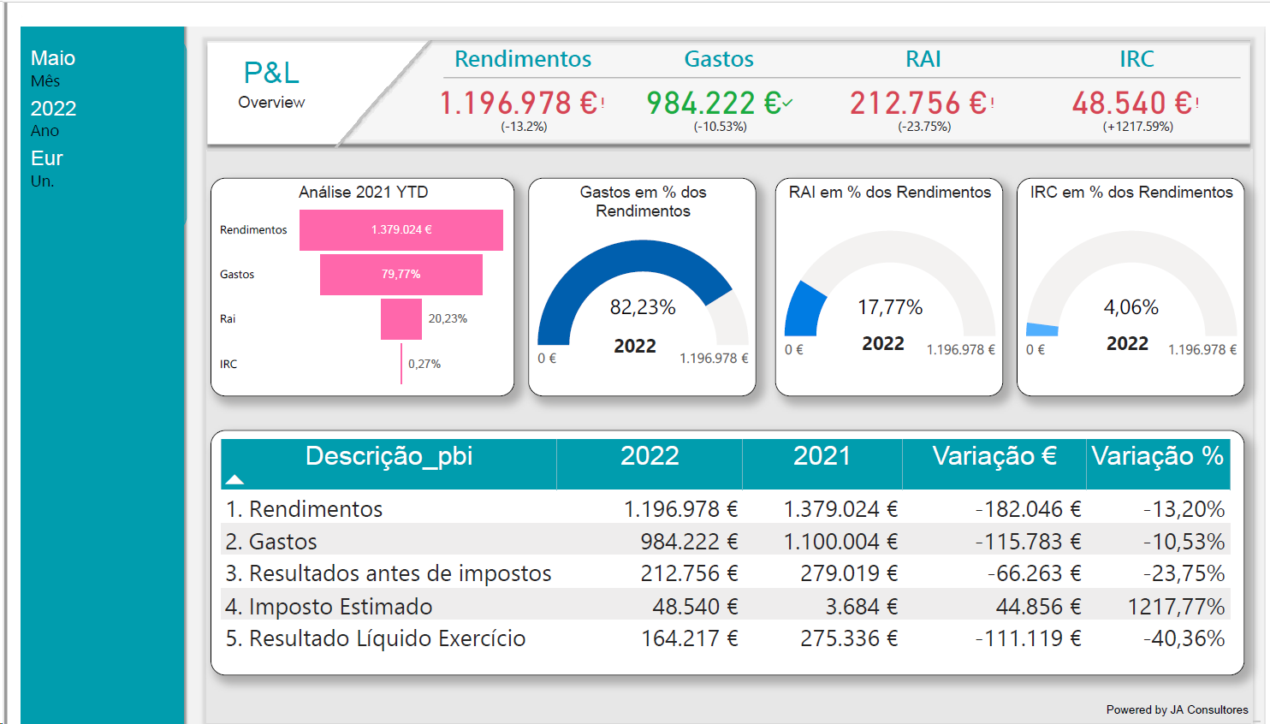This screenshot has height=724, width=1270.
Task: Click the pink Rendimentos bar 1.379.024 €
Action: tap(401, 229)
